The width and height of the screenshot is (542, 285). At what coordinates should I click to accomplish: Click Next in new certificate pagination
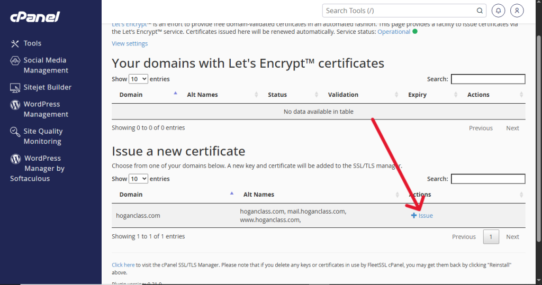coord(512,237)
